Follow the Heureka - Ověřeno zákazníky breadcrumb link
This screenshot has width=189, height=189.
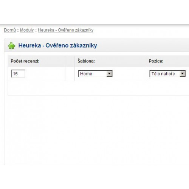65,30
